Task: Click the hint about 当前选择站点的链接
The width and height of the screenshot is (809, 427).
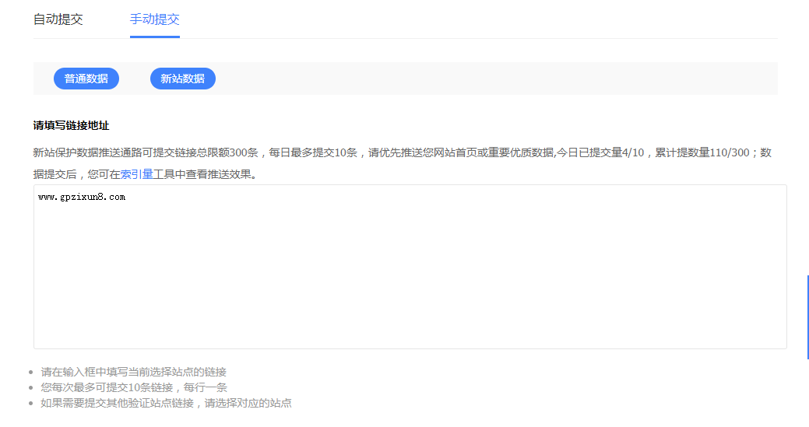Action: [133, 373]
